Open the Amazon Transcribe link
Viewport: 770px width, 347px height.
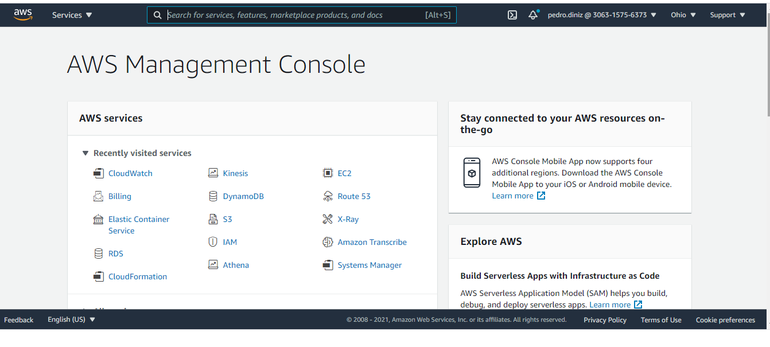coord(372,242)
